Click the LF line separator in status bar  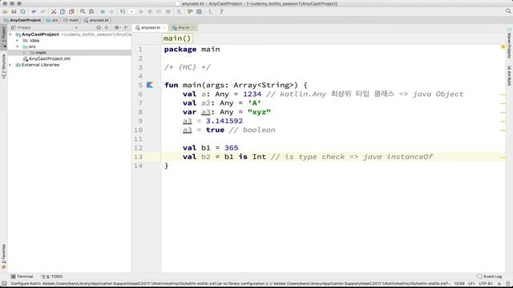coord(471,283)
